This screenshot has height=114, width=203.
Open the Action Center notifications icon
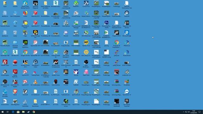point(200,112)
